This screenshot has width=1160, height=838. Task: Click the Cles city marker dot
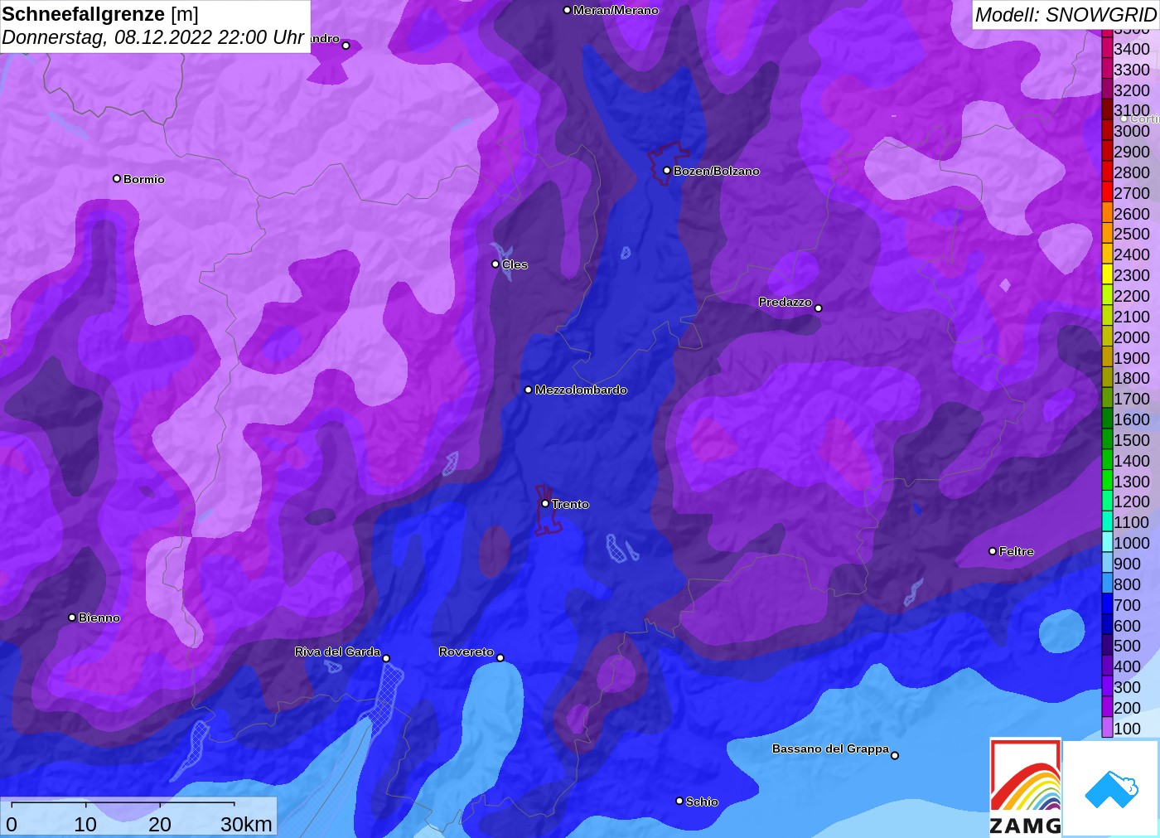point(495,264)
